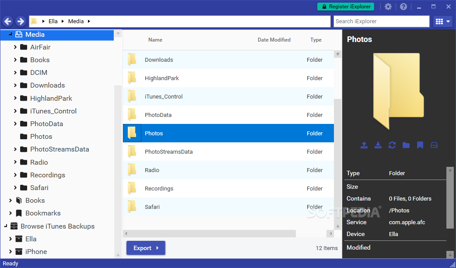456x268 pixels.
Task: Select Photos folder in the sidebar tree
Action: [x=41, y=137]
